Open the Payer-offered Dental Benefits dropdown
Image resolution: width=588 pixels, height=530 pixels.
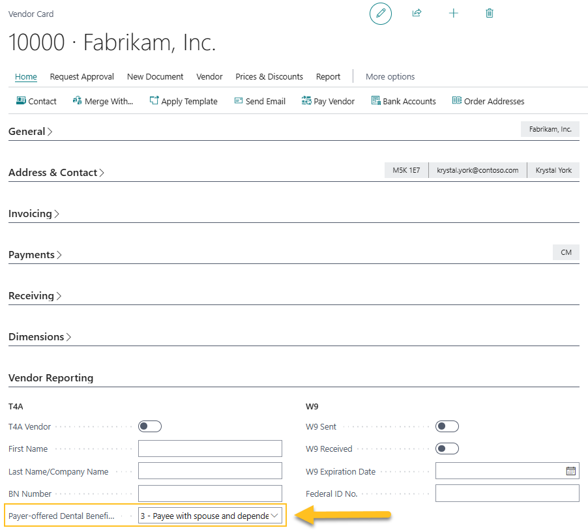pyautogui.click(x=274, y=515)
